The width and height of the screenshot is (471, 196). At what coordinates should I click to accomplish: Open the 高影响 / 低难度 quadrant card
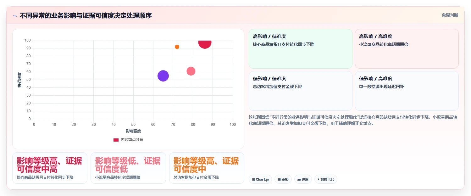pos(301,49)
